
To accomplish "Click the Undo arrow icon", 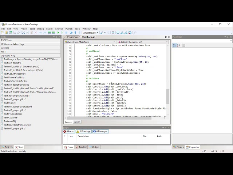I will (x=40, y=33).
